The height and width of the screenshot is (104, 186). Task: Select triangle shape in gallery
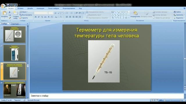coord(112,15)
